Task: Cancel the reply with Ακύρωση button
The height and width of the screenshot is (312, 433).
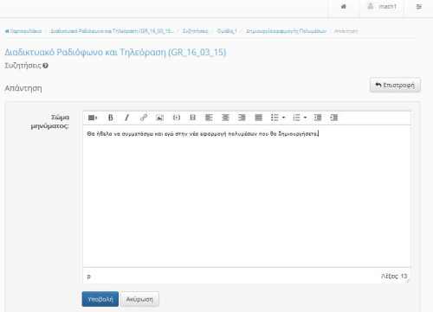Action: 139,299
